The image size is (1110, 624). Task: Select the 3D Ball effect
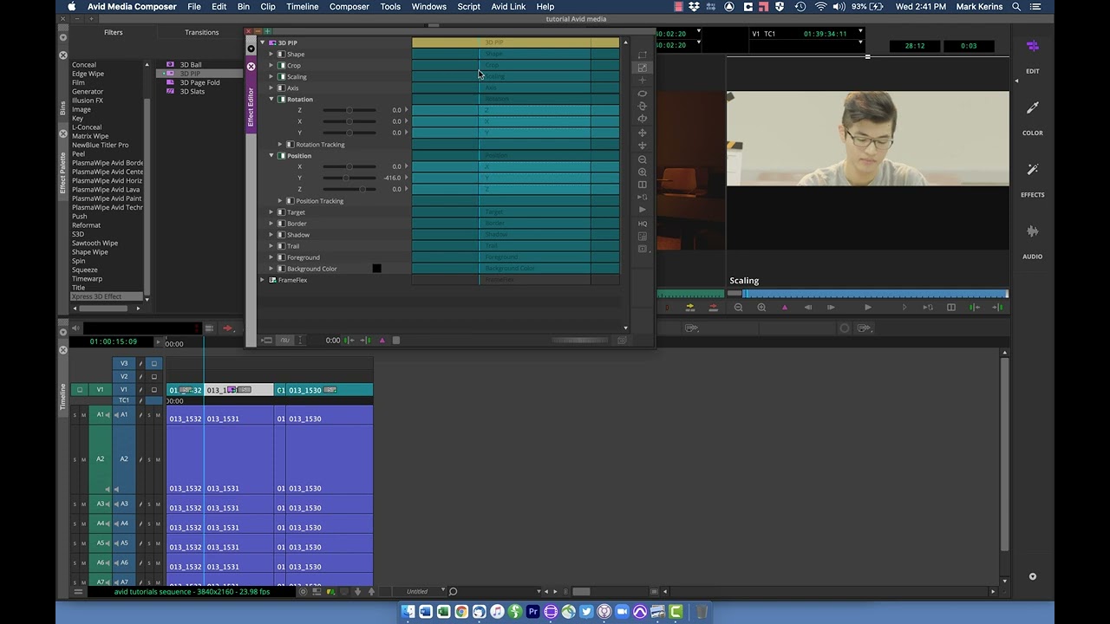(x=191, y=65)
